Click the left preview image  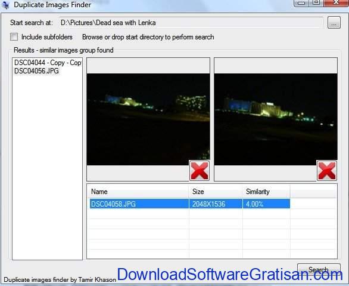coord(148,119)
